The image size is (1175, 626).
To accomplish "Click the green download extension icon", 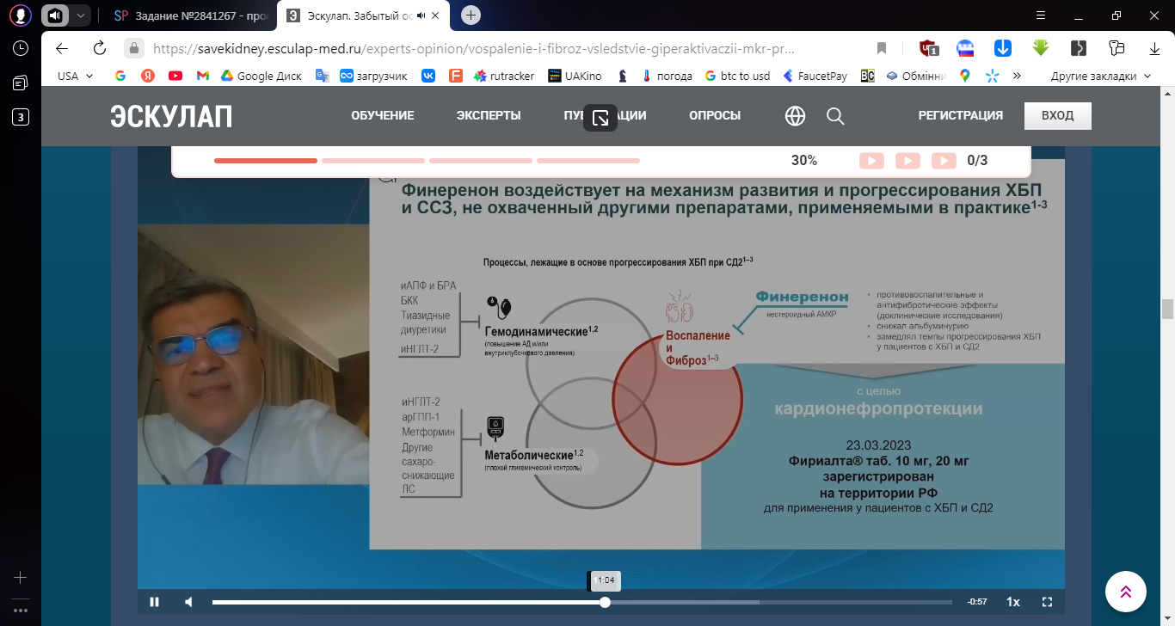I will pyautogui.click(x=1040, y=48).
